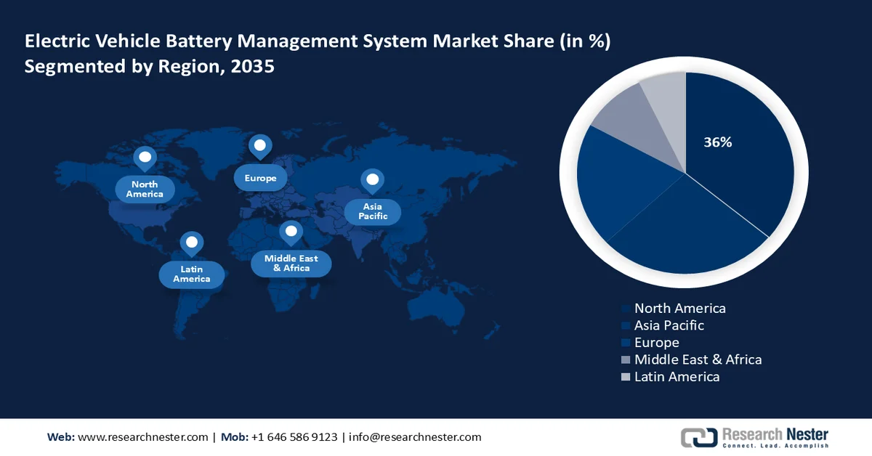Open the www.researchnester.com website link

point(142,437)
